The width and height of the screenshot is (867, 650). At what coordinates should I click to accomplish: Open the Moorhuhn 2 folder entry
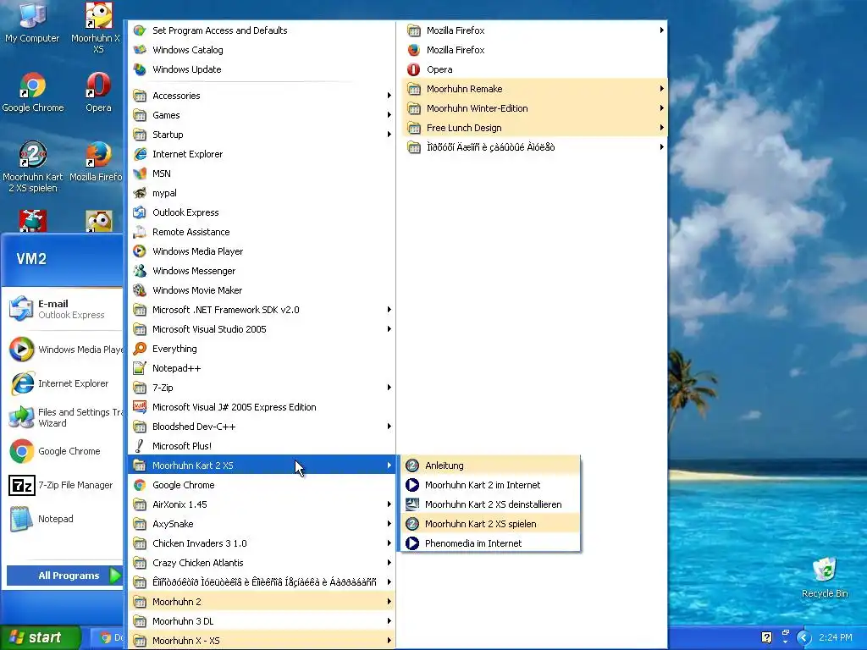[262, 602]
